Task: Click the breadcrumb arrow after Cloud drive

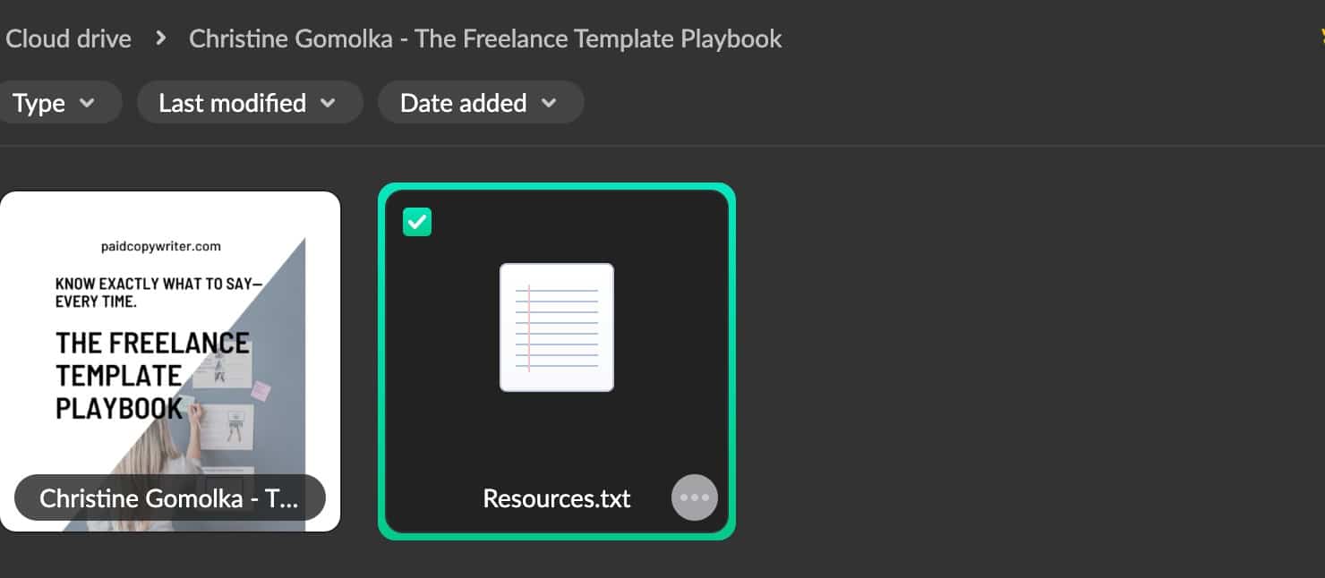Action: (x=161, y=38)
